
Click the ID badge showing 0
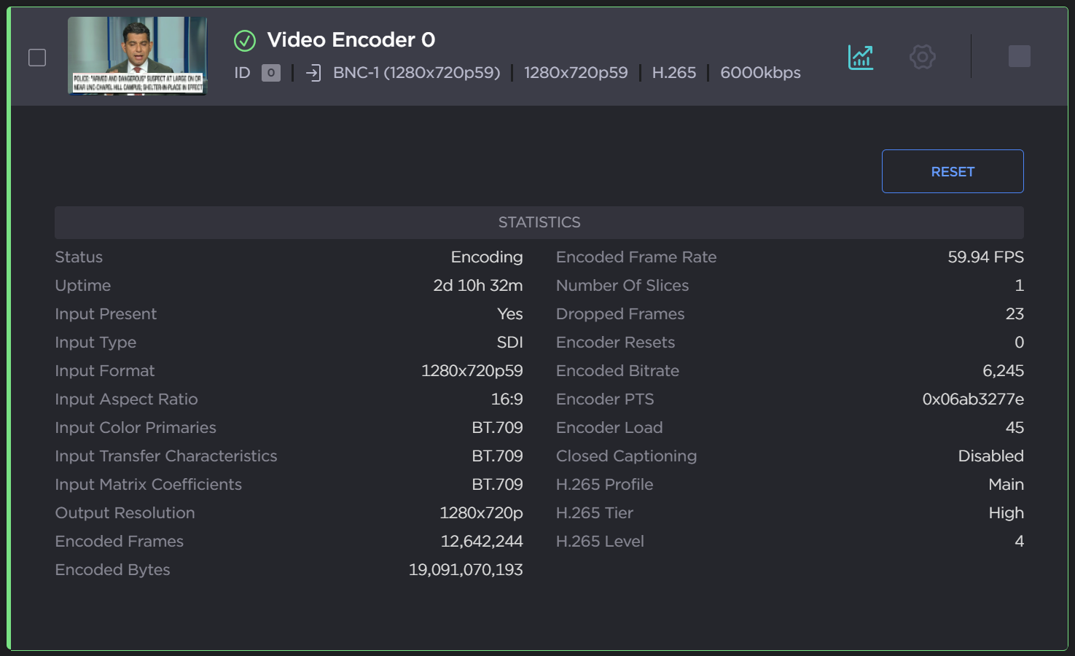click(271, 73)
